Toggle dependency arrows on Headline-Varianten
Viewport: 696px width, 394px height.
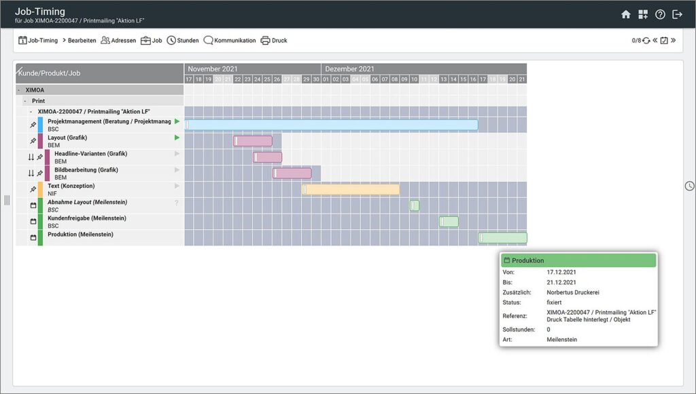[31, 156]
